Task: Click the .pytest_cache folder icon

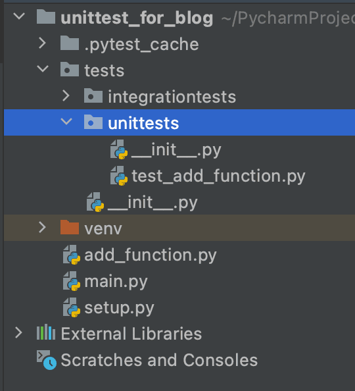Action: (x=70, y=43)
